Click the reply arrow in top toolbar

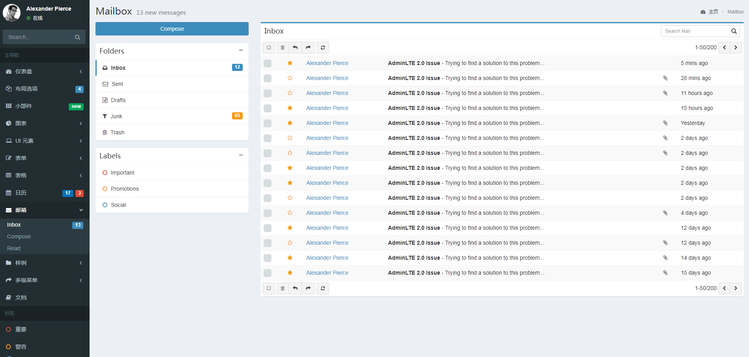tap(295, 48)
